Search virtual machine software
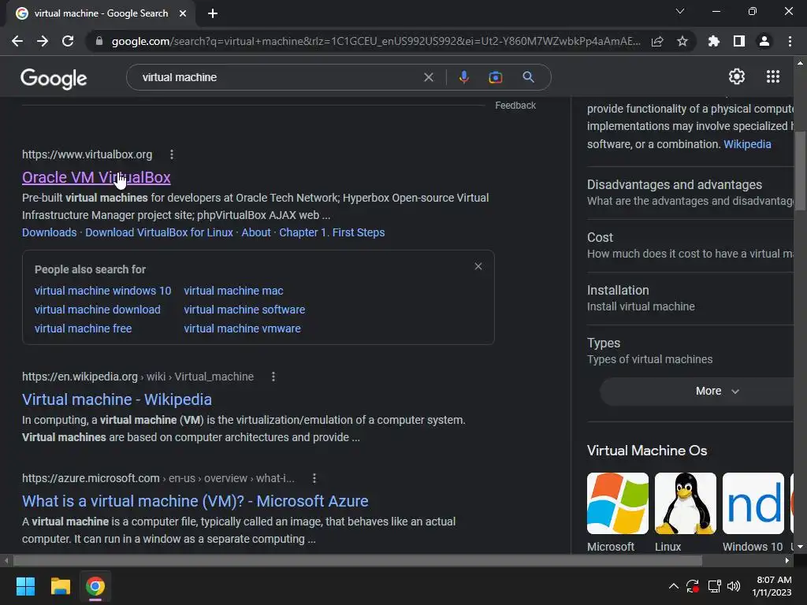This screenshot has height=605, width=807. tap(244, 310)
